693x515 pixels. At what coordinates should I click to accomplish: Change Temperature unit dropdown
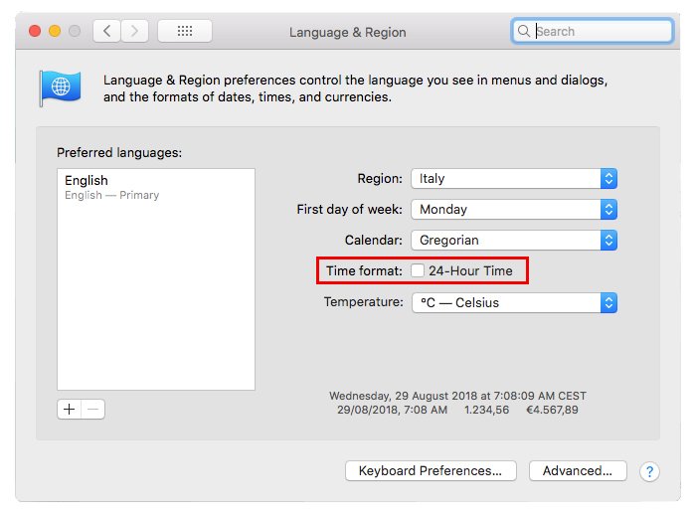(514, 302)
